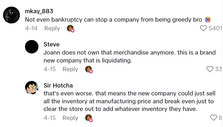The height and width of the screenshot is (127, 223).
Task: Reply to Sir Hotcha's comment
Action: [70, 118]
